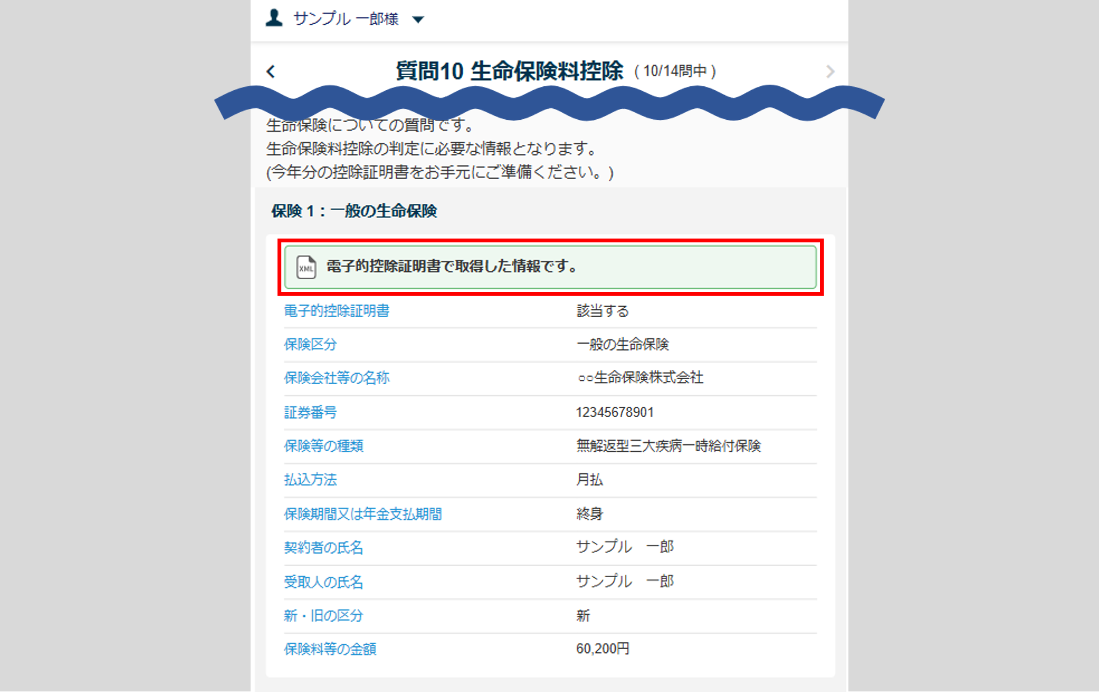Go to next question with right chevron
The height and width of the screenshot is (692, 1099).
[830, 71]
